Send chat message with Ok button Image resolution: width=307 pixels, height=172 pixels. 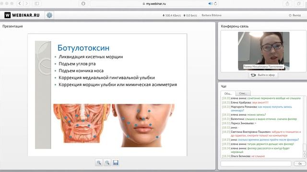click(x=300, y=163)
